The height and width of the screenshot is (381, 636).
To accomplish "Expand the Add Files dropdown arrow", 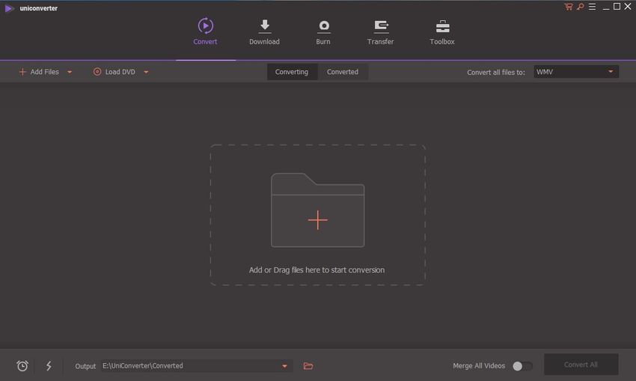I will [70, 72].
